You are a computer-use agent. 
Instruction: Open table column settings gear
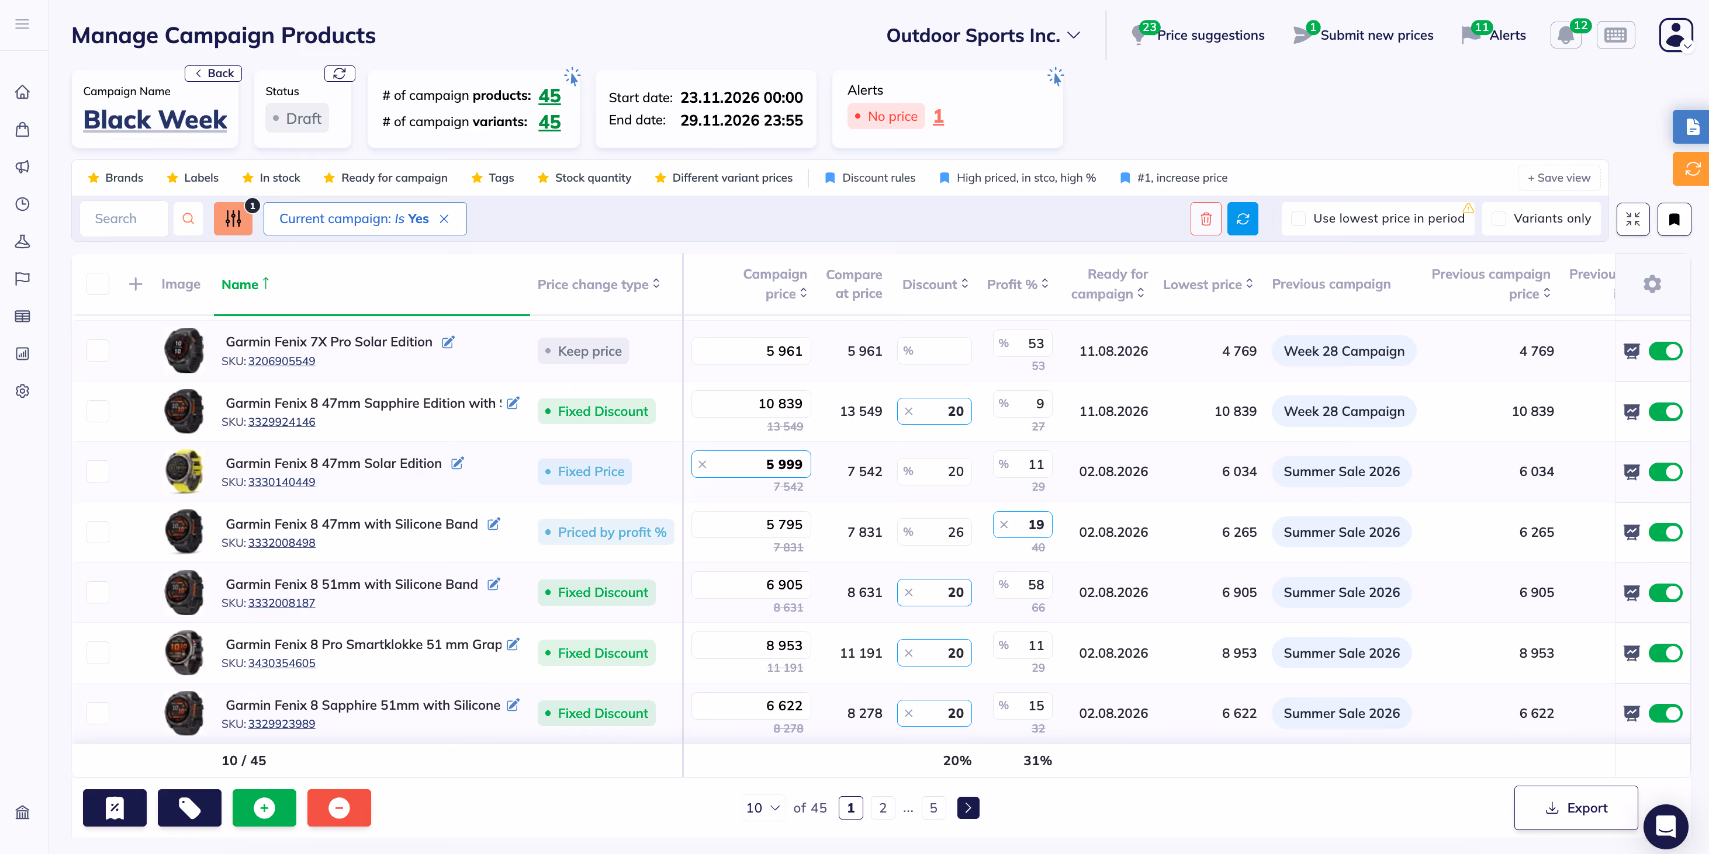click(x=1652, y=284)
